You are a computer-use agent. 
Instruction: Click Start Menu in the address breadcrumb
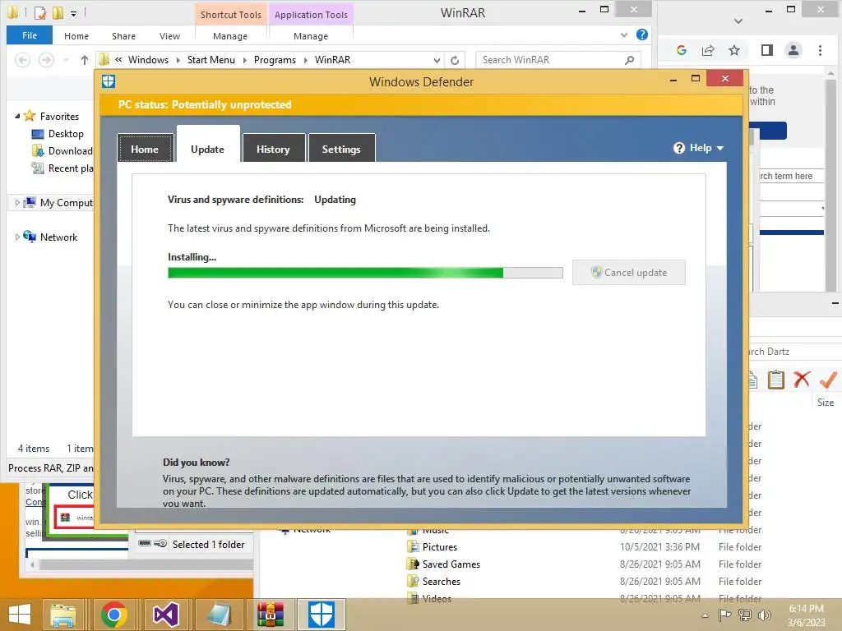click(x=211, y=59)
